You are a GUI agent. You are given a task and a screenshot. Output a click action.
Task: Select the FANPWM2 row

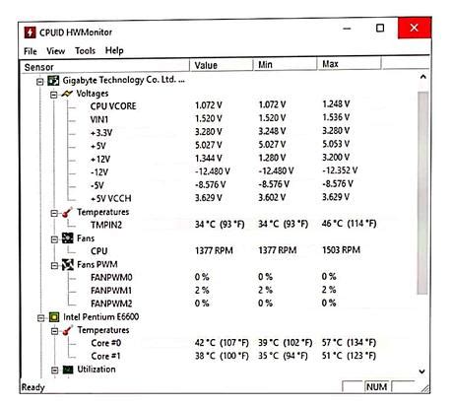[214, 304]
